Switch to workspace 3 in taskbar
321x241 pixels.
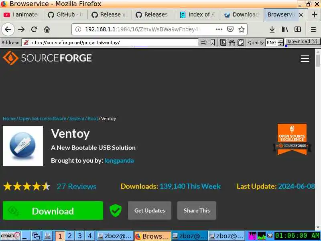click(x=80, y=236)
